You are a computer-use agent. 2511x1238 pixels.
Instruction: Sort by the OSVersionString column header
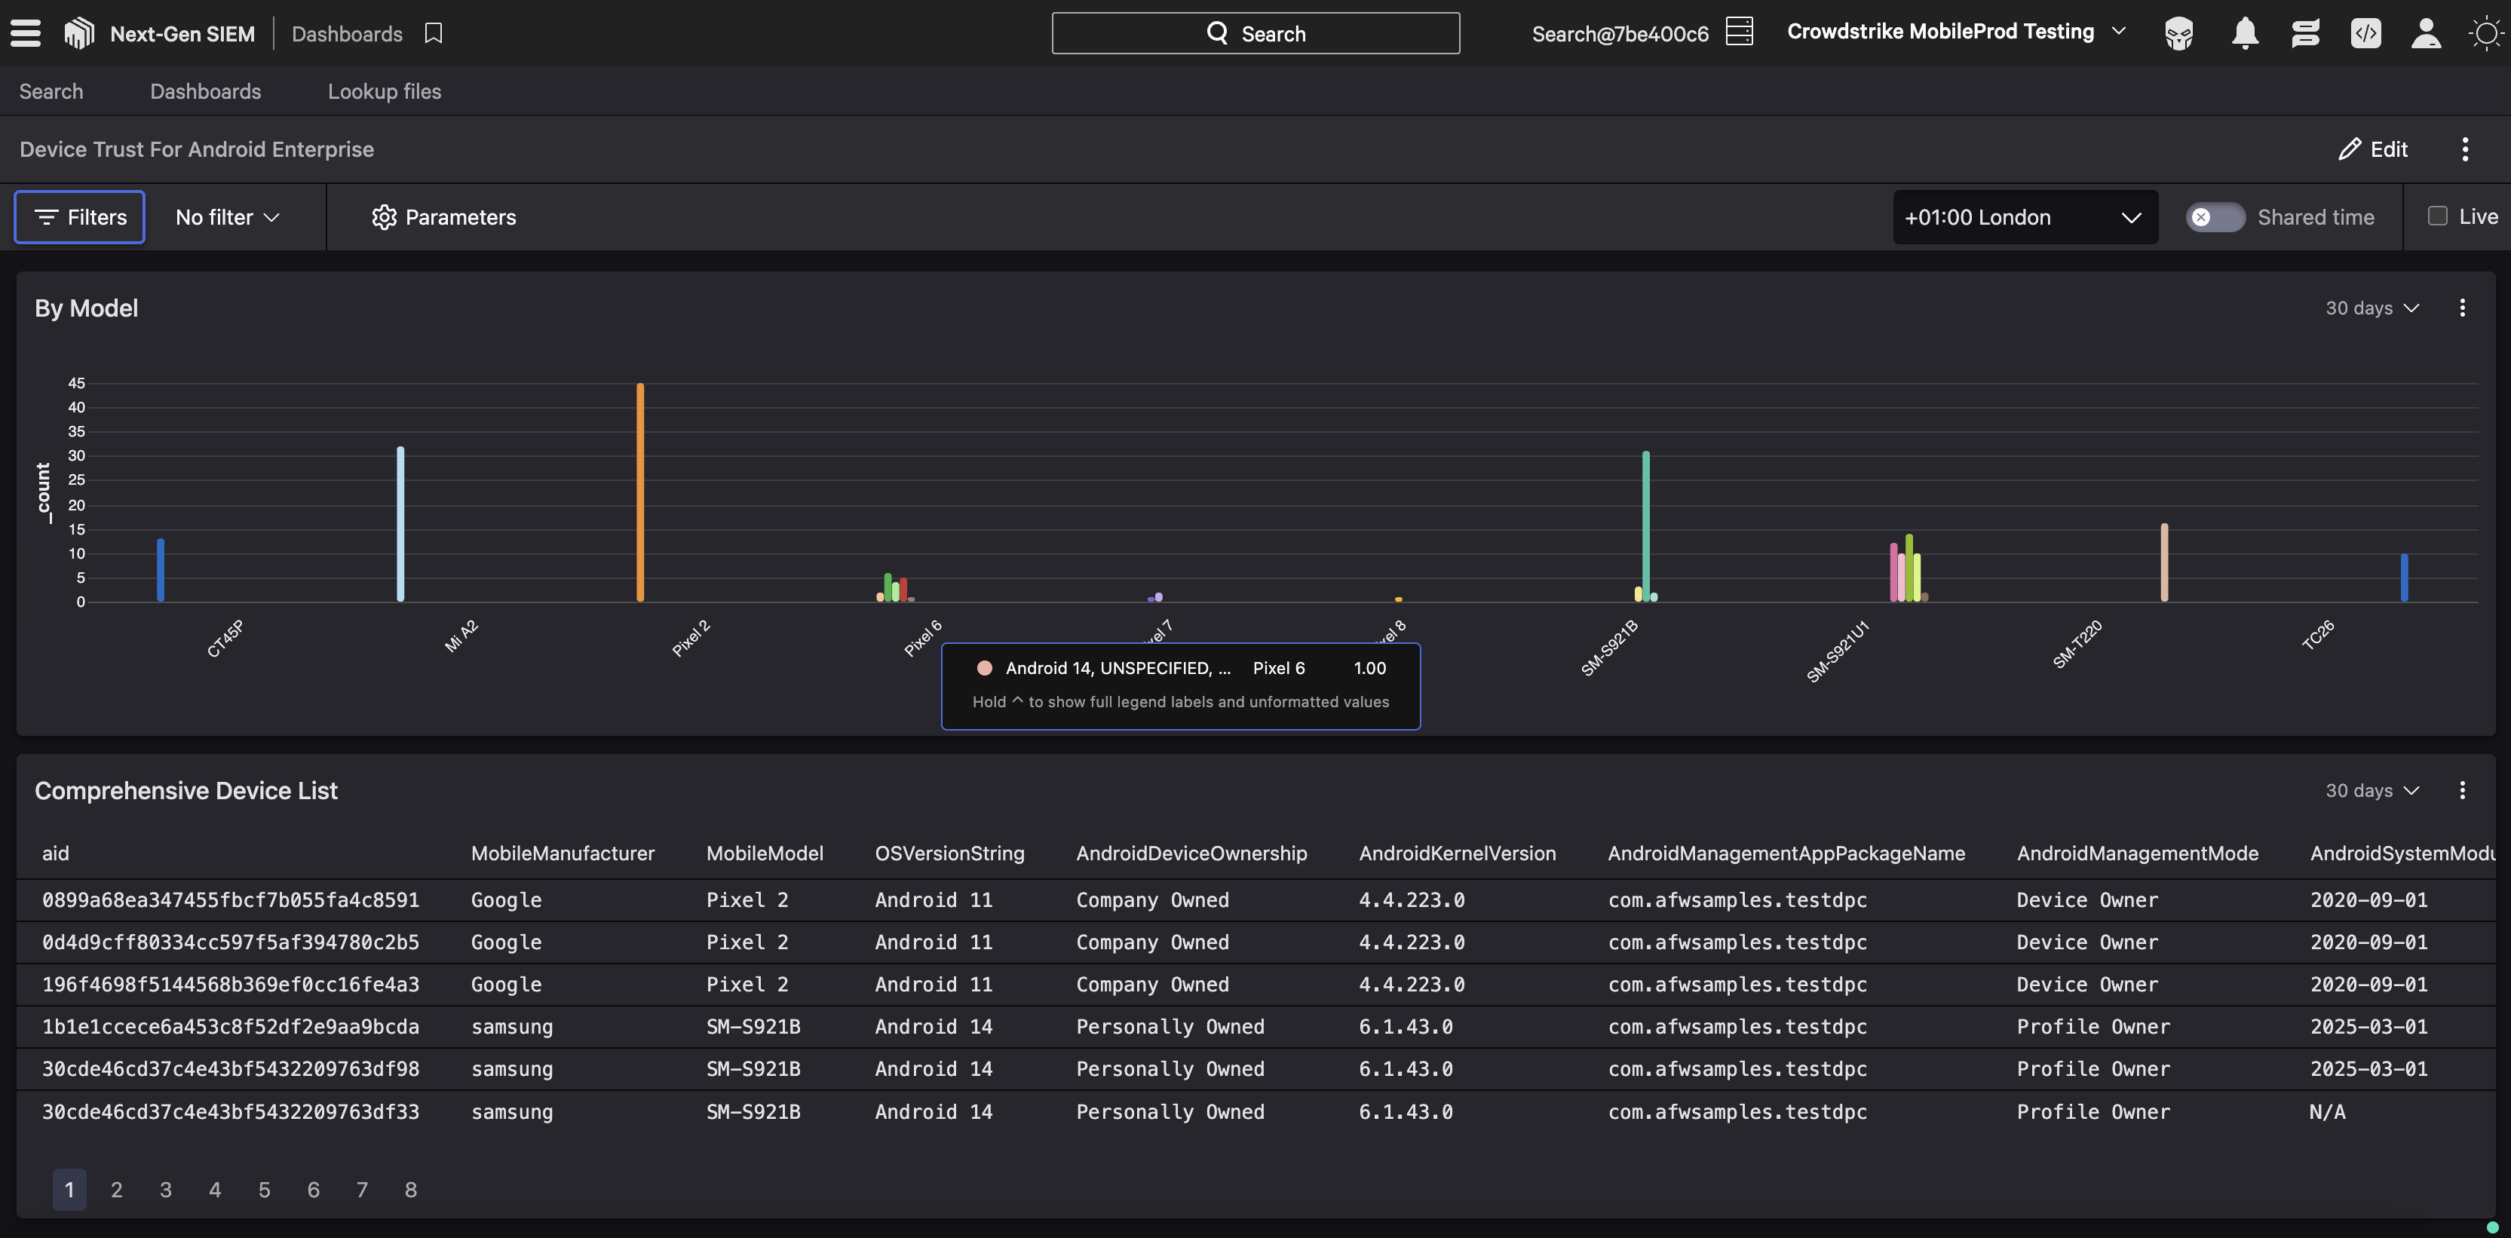pyautogui.click(x=949, y=853)
